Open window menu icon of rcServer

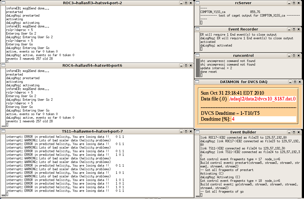click(x=198, y=3)
